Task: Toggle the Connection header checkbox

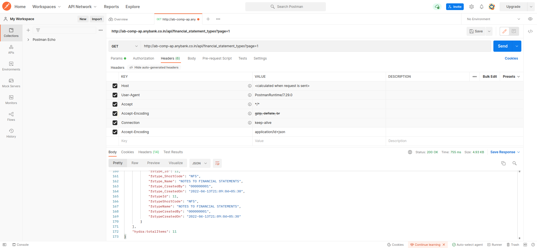Action: 115,123
